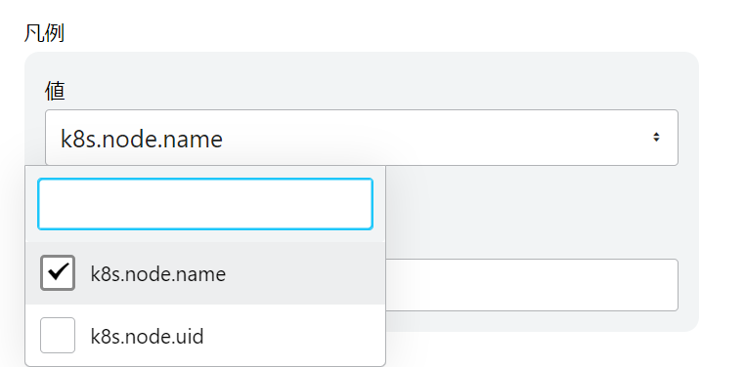
Task: Click gray panel area right of 値 label
Action: click(x=371, y=90)
